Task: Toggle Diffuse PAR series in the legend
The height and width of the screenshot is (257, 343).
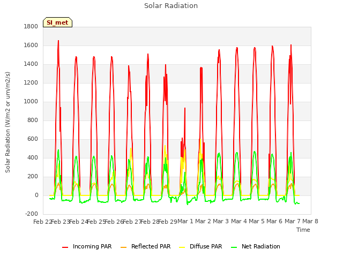Action: [x=200, y=246]
